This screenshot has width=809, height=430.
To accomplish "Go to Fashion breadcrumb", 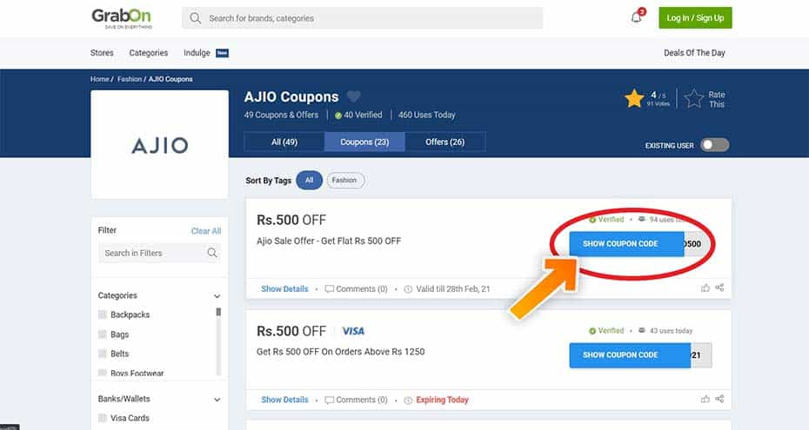I will coord(130,79).
